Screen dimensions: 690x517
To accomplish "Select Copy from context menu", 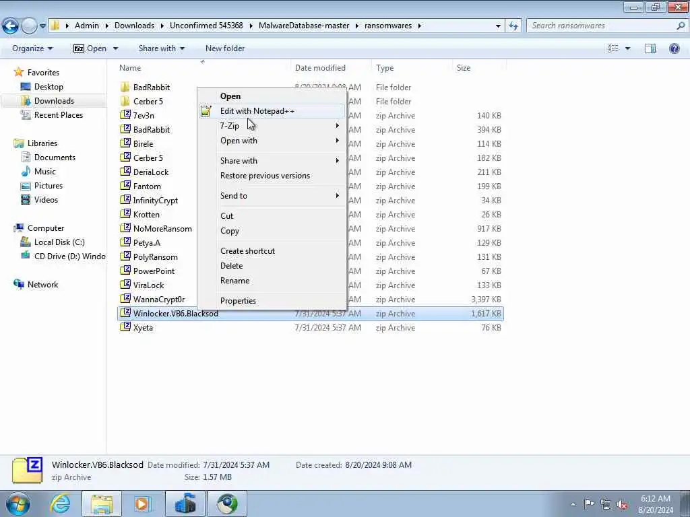I will pos(272,231).
